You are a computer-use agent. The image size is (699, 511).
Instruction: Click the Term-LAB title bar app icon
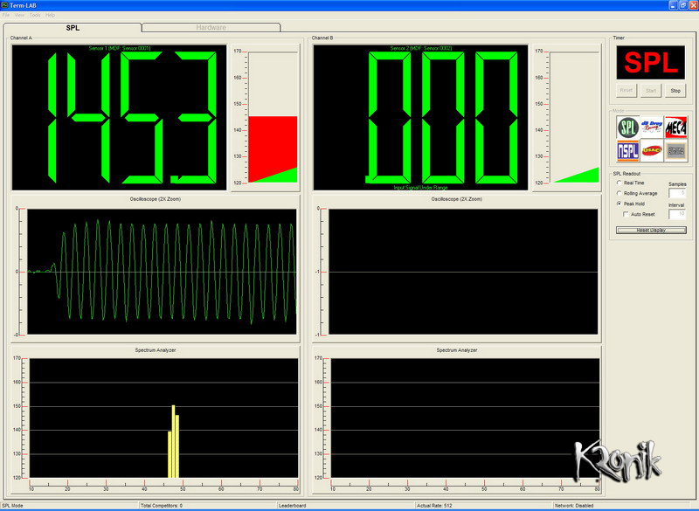click(x=5, y=5)
